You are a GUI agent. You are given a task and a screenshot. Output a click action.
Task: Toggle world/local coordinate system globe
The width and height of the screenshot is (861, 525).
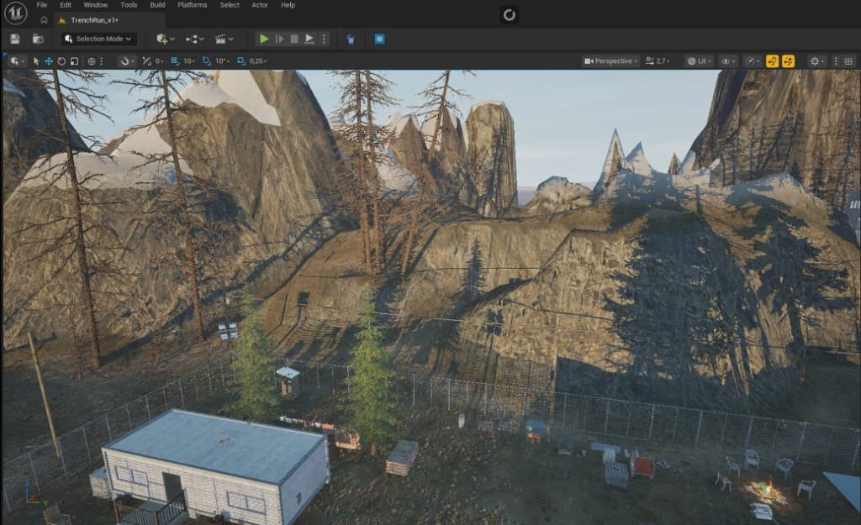[x=91, y=60]
